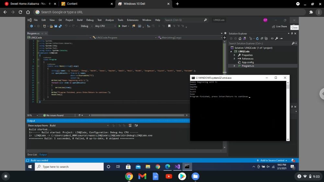
Task: Click Visual Studio icon in Windows taskbar
Action: pos(177,166)
